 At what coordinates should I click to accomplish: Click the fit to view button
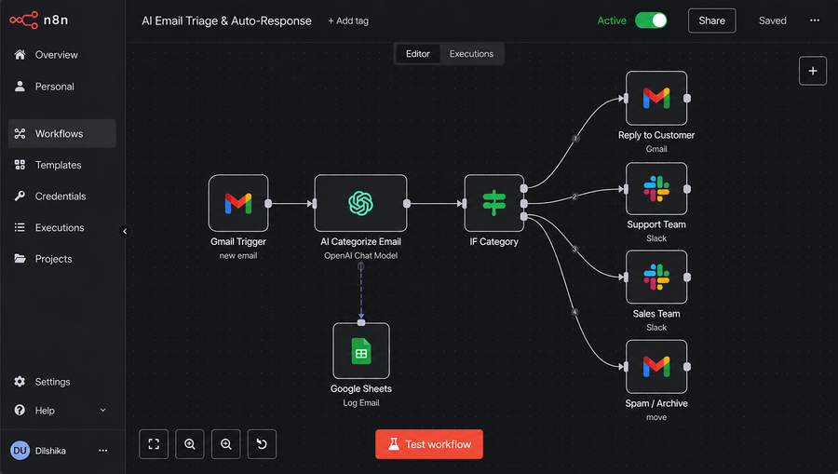(154, 444)
